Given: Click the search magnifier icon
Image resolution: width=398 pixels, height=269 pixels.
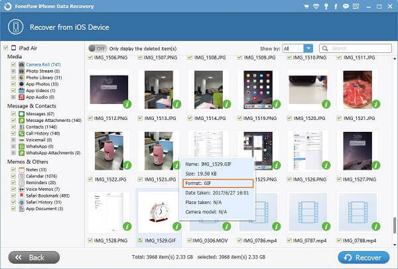Looking at the screenshot, I should point(324,48).
